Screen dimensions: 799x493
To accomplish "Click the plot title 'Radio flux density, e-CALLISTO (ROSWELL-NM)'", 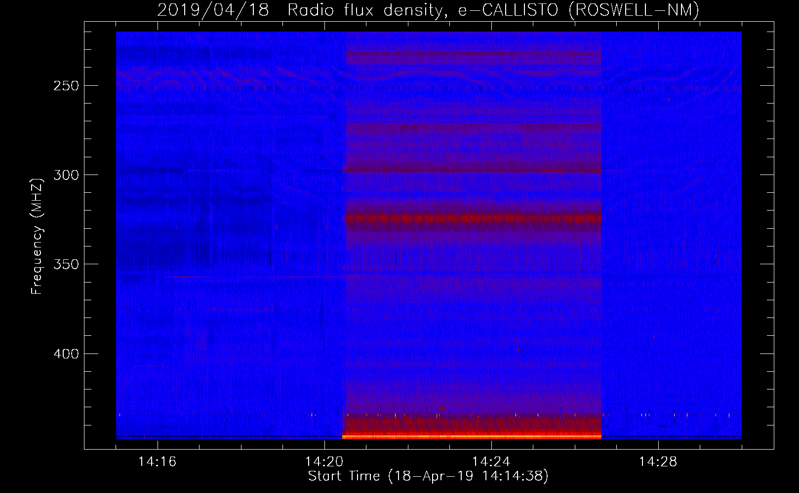I will (493, 10).
